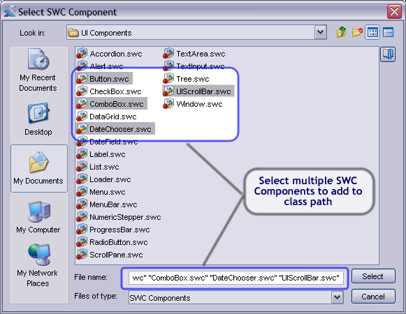Switch to details view icon
Viewport: 406px width, 314px height.
tap(388, 32)
